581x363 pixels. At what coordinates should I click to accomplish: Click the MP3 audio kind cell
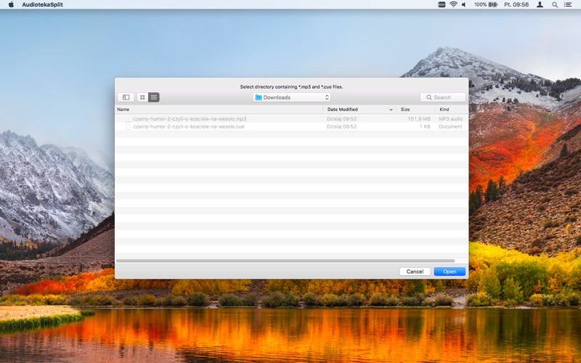(x=450, y=119)
